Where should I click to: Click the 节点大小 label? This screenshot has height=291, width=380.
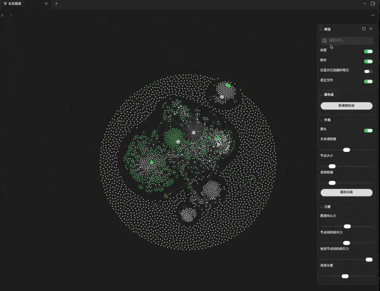[326, 156]
